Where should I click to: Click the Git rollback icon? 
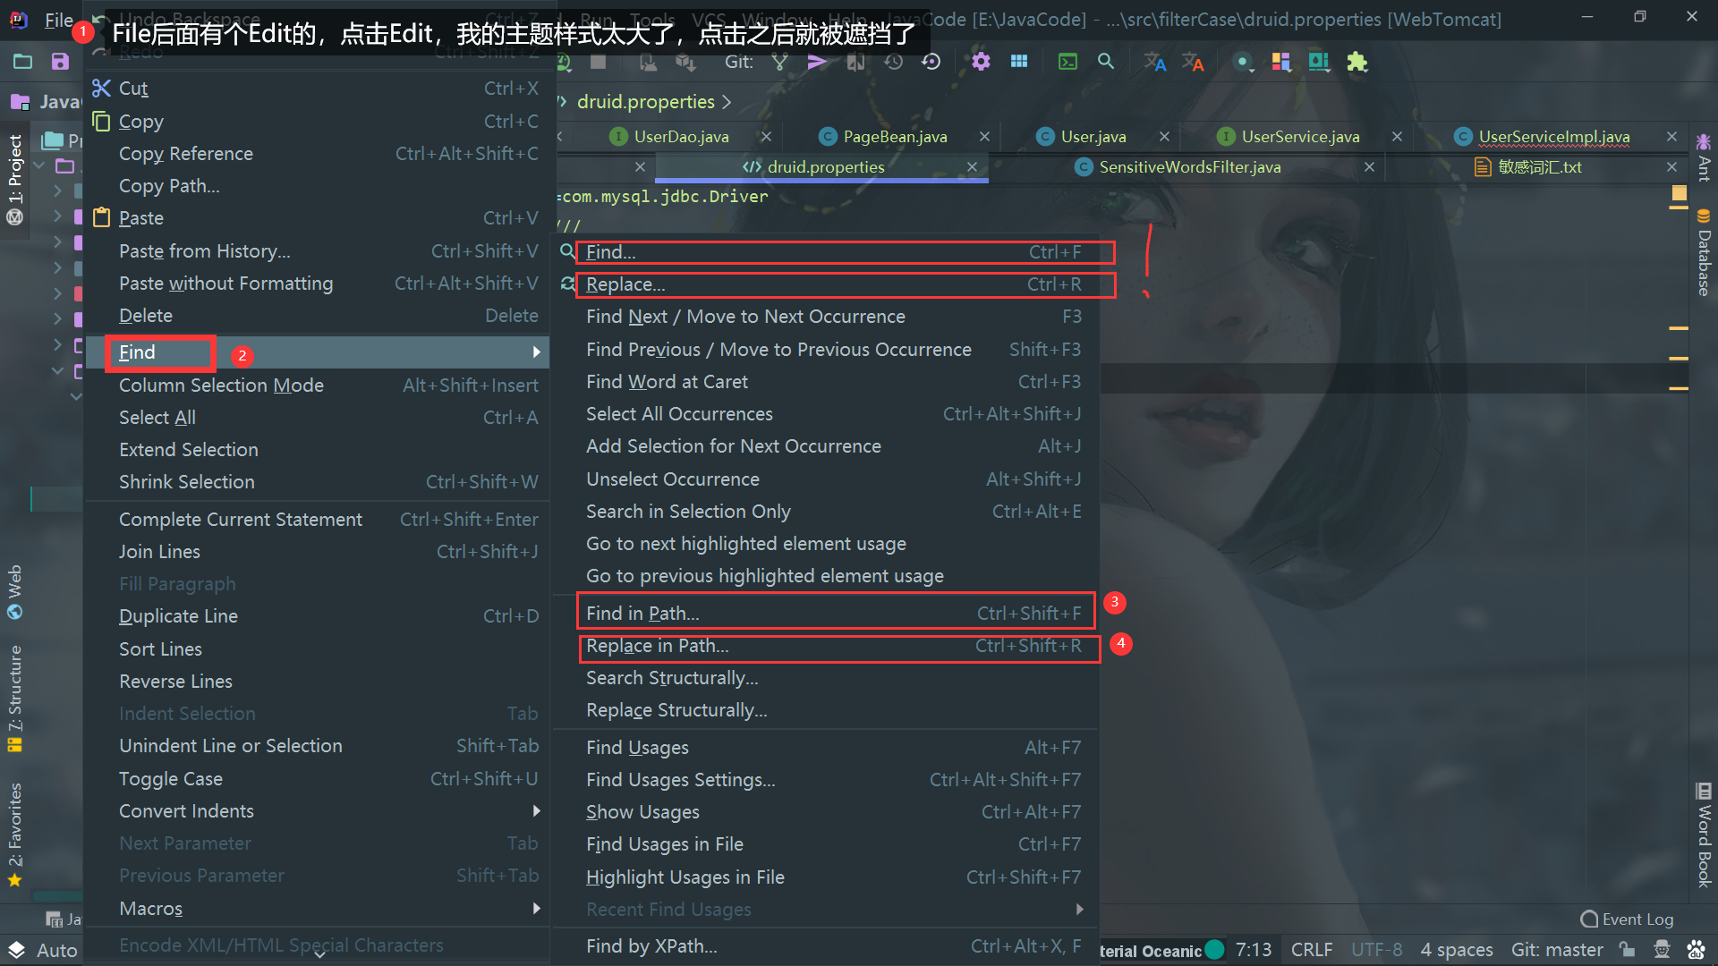(x=931, y=62)
